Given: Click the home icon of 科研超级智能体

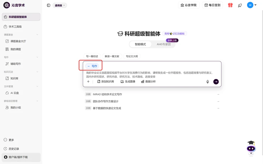Looking at the screenshot, I should (x=5, y=17).
